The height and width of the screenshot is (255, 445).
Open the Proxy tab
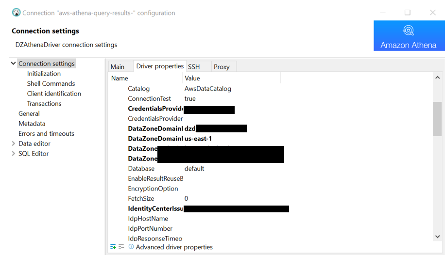[222, 66]
